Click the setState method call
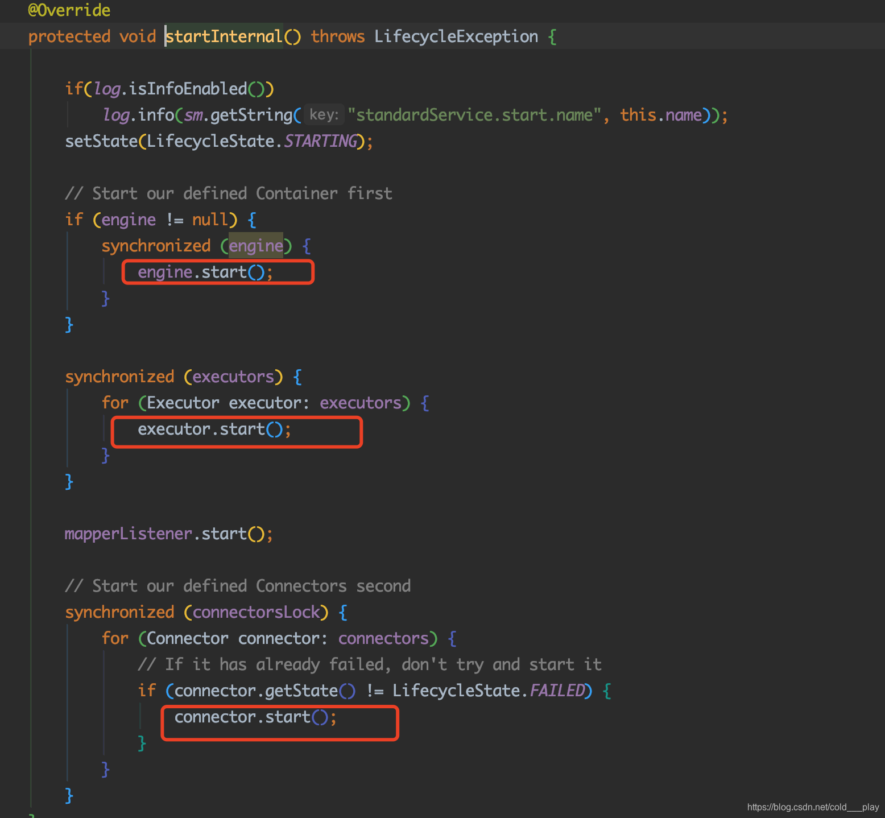885x818 pixels. (101, 141)
